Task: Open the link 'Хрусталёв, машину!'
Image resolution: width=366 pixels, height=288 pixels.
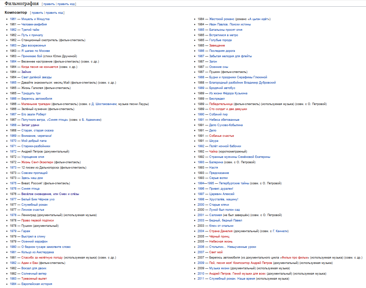Action: (x=224, y=199)
